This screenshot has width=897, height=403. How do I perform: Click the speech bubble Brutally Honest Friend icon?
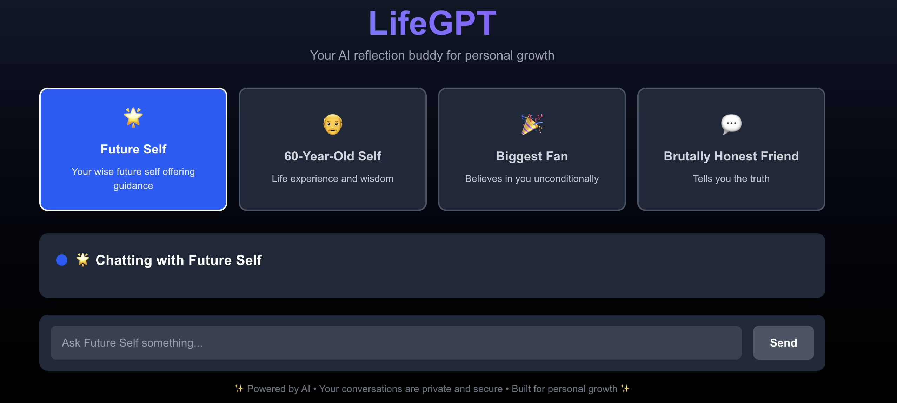(731, 124)
